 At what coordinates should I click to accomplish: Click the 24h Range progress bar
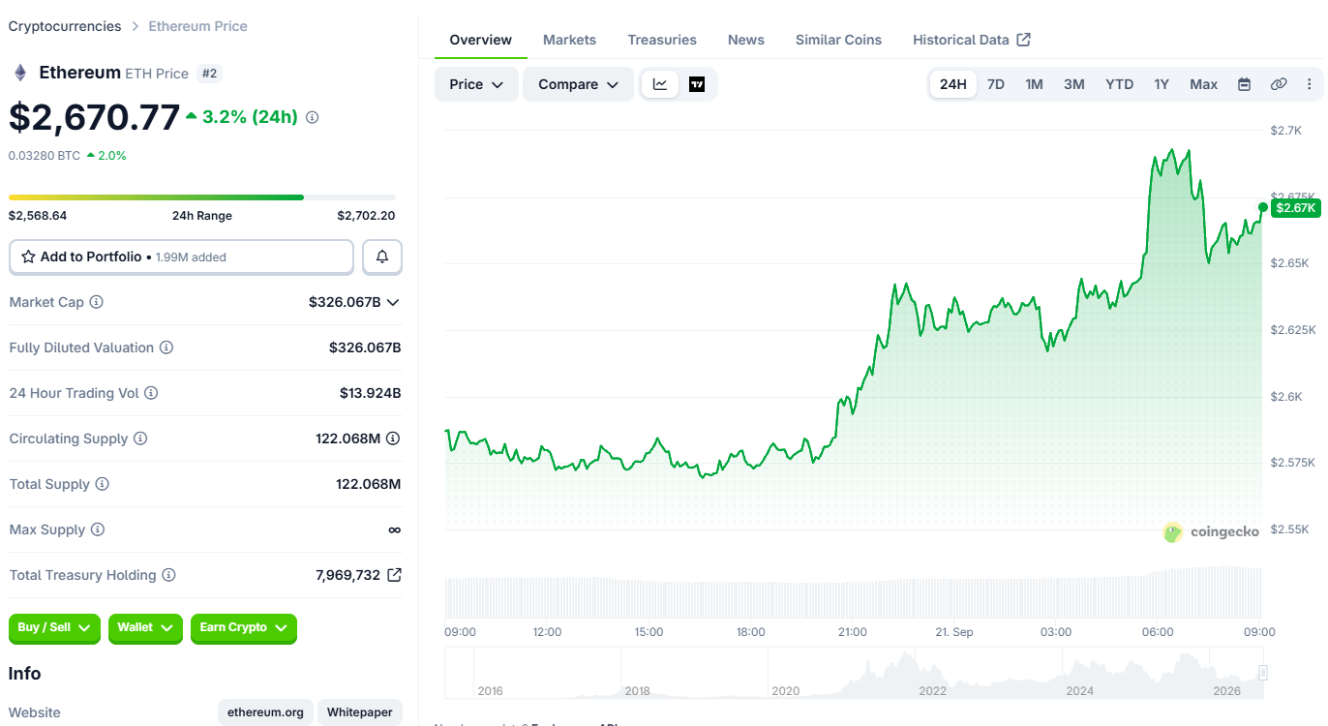point(202,197)
